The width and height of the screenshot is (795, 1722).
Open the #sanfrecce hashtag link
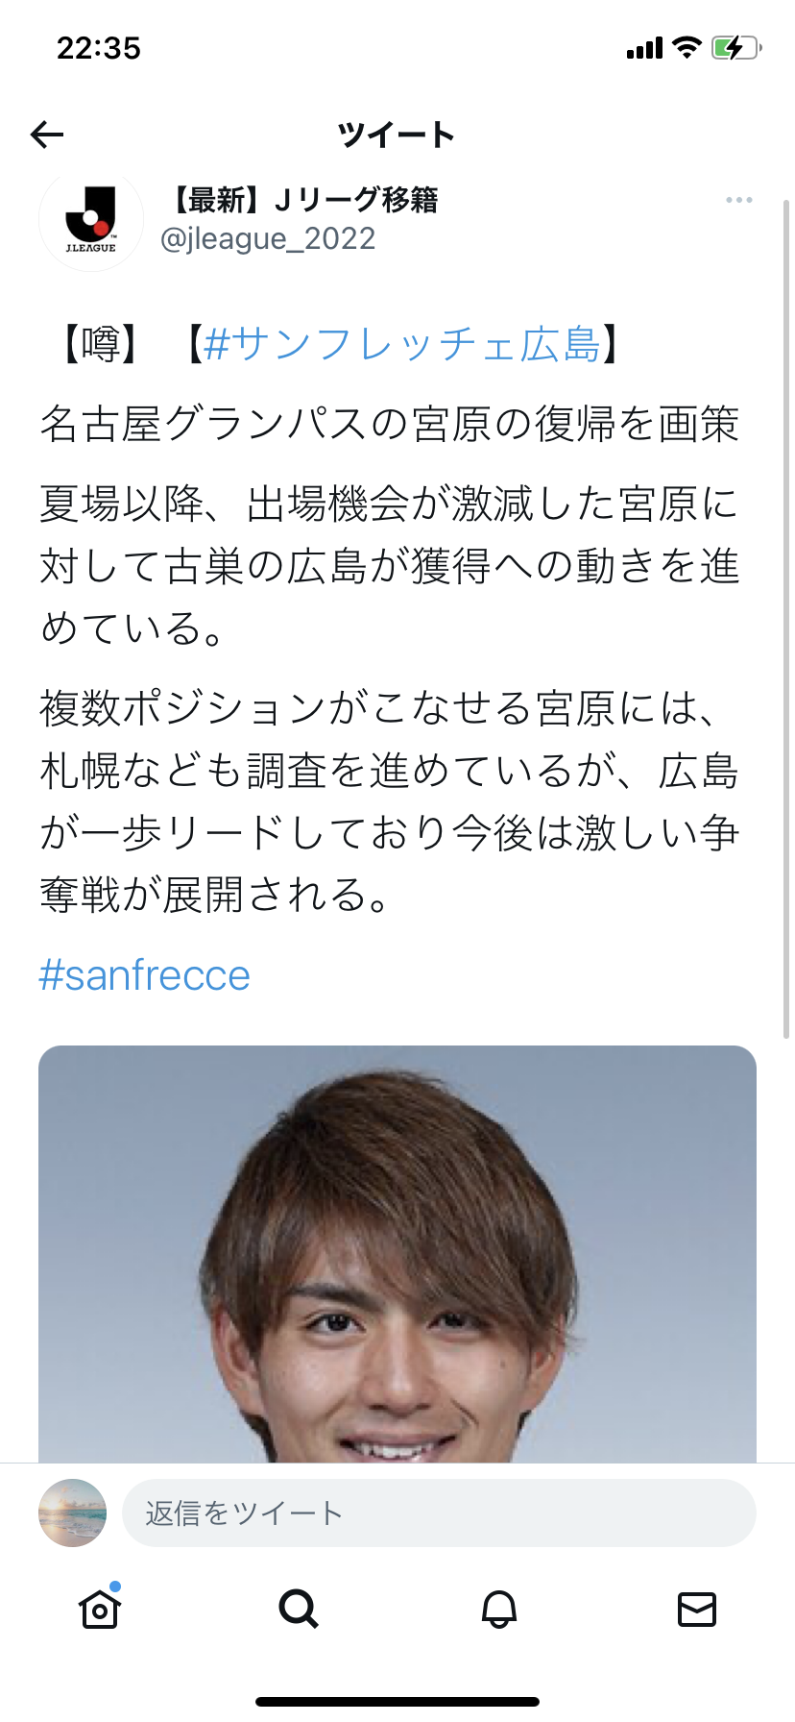click(x=144, y=975)
